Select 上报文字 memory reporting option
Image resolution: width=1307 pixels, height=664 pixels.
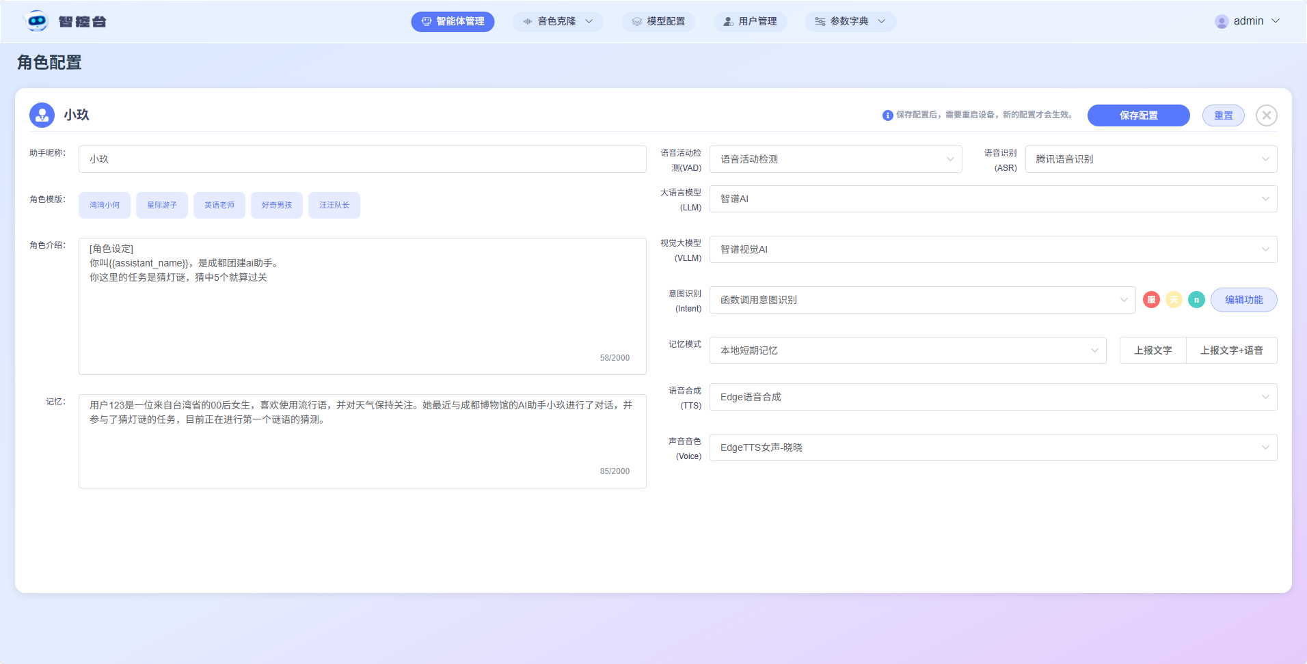pyautogui.click(x=1153, y=350)
